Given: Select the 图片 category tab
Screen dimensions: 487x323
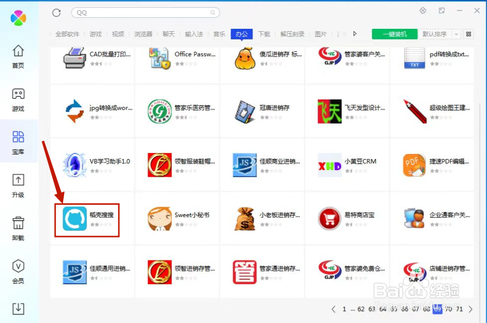Looking at the screenshot, I should tap(321, 34).
